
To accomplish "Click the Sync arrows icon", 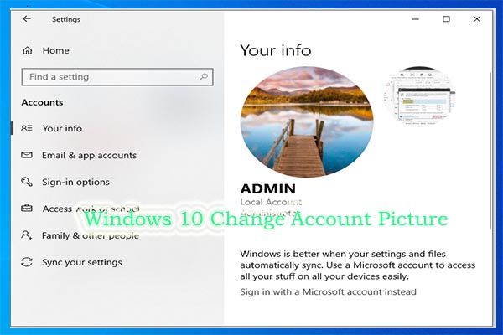I will (27, 262).
